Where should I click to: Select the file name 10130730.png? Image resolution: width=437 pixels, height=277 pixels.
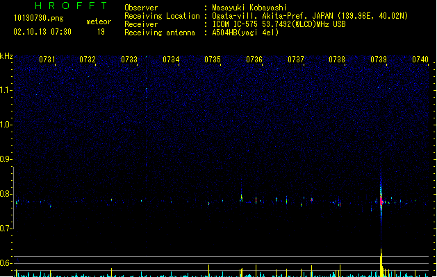39,18
